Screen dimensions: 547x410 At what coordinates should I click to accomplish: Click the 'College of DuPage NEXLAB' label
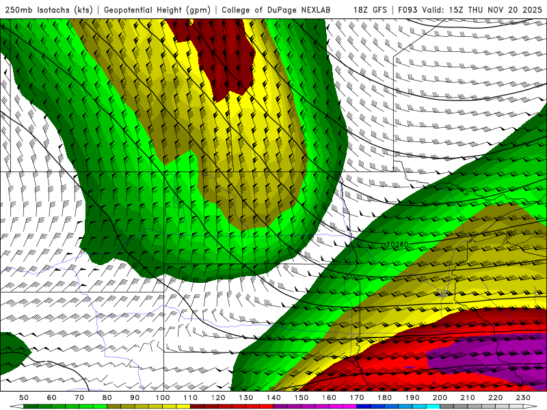coord(276,10)
